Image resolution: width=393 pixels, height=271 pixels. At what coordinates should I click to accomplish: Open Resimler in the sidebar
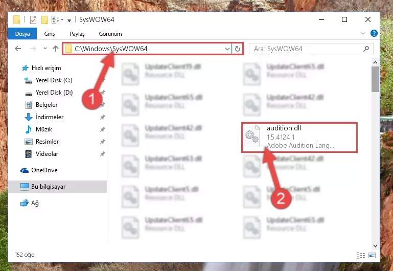click(x=41, y=142)
